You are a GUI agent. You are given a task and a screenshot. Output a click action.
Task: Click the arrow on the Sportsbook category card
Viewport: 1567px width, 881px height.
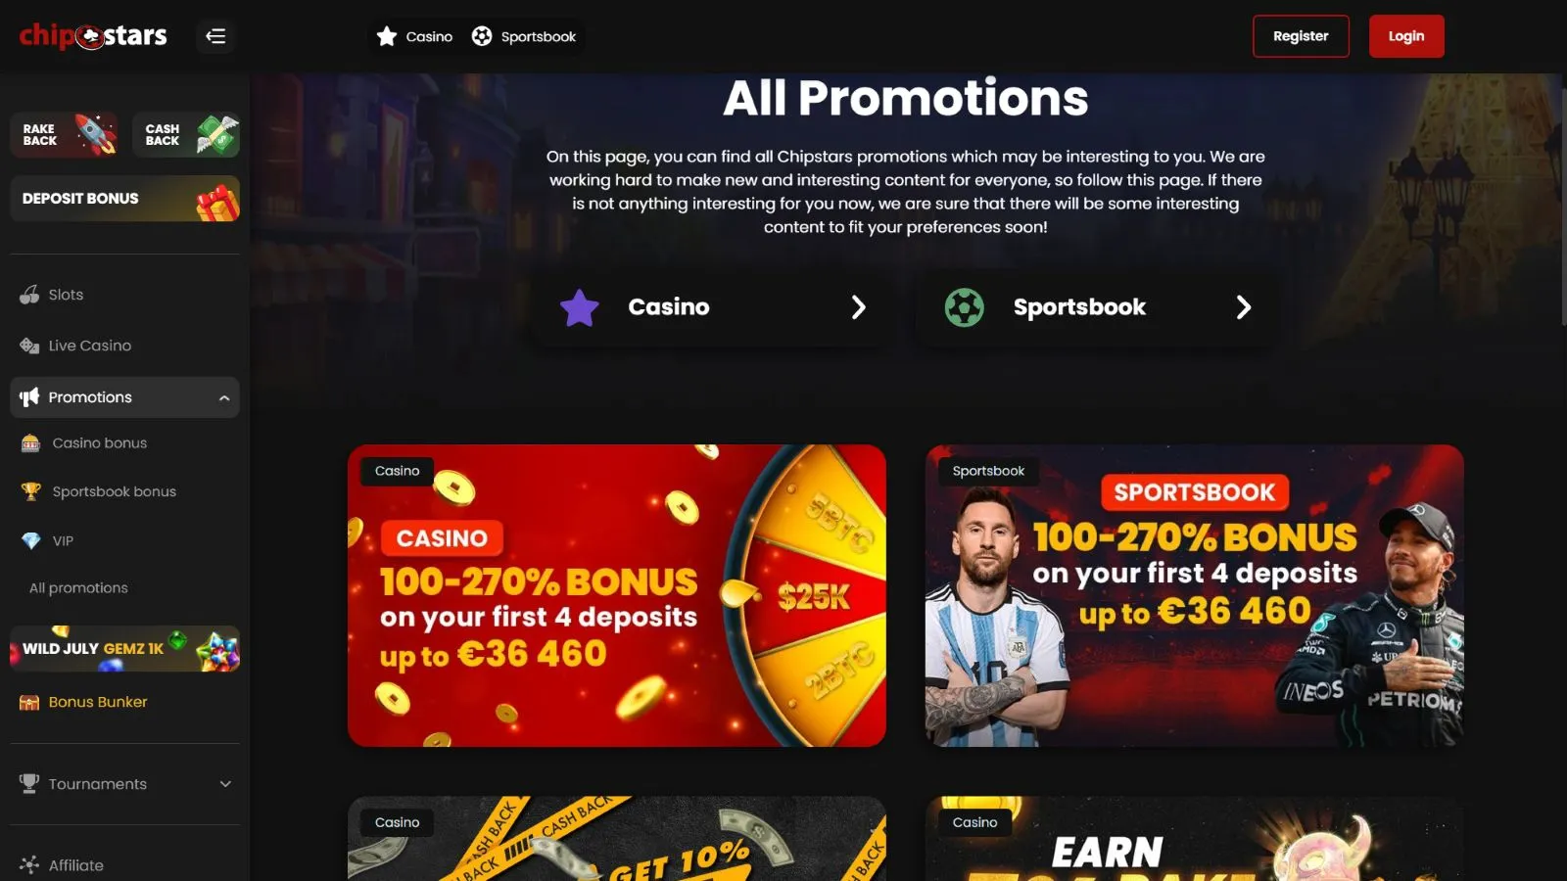click(x=1243, y=307)
